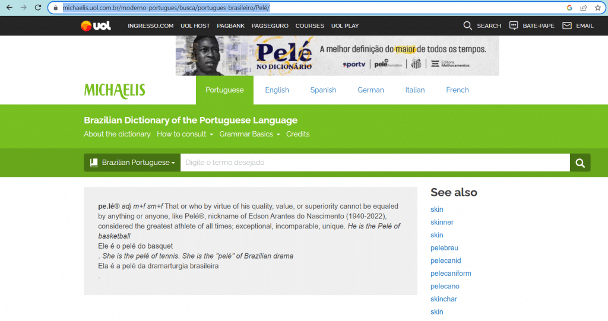Switch to the English tab
The image size is (608, 321).
(277, 90)
